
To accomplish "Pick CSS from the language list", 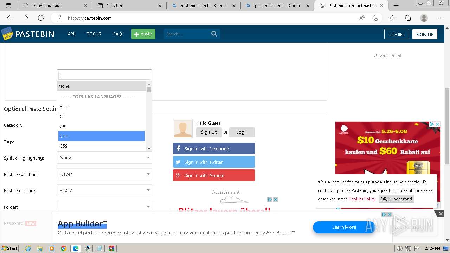I will 102,146.
